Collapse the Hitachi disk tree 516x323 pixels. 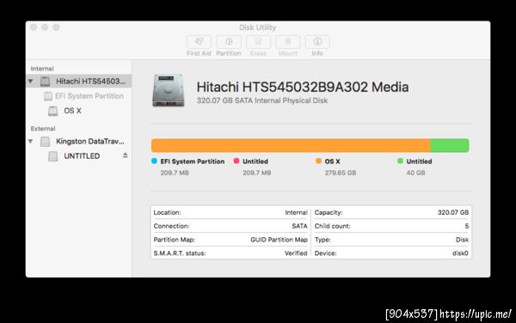click(31, 81)
